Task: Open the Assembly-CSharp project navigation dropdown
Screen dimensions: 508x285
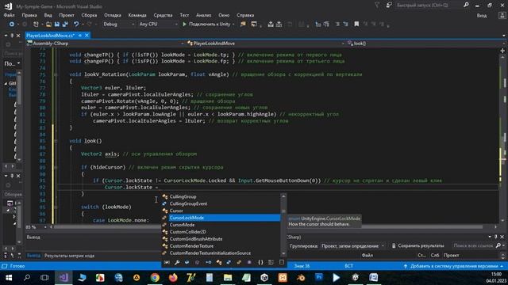Action: coord(106,44)
